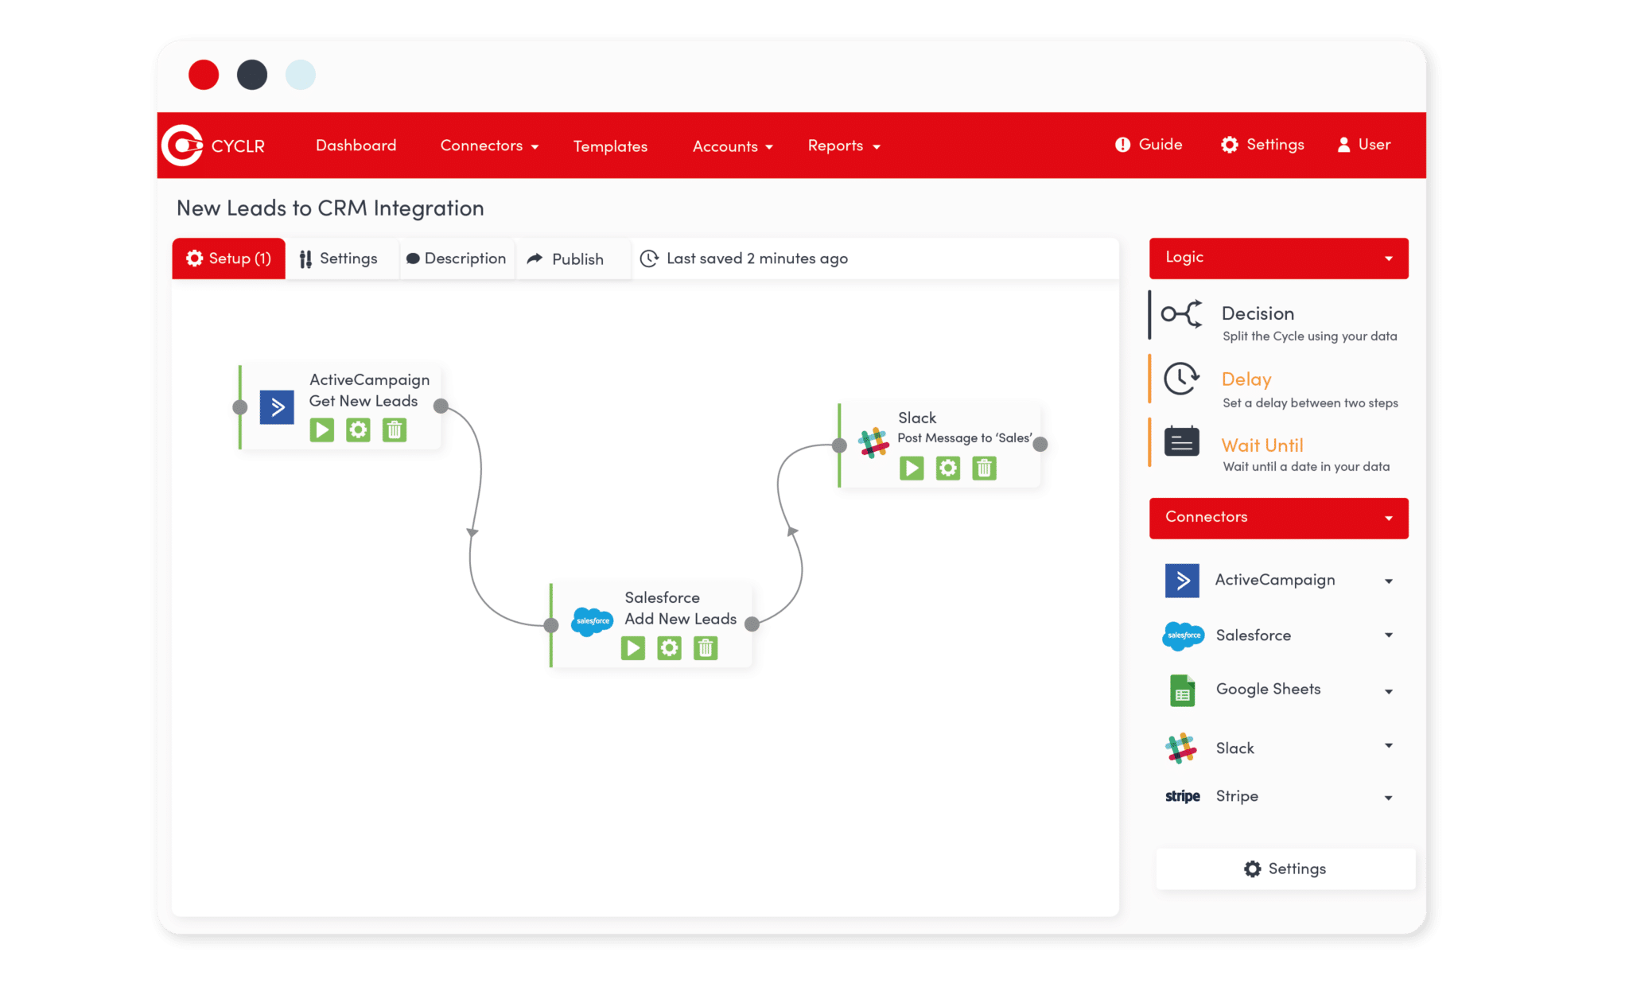Collapse the Connectors panel header
The width and height of the screenshot is (1629, 999).
tap(1279, 518)
